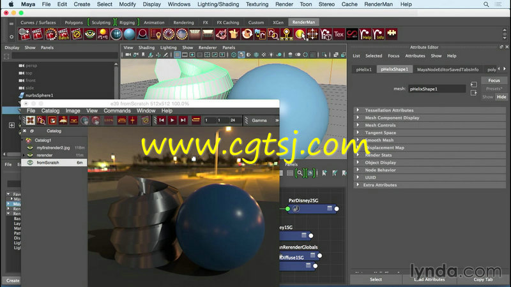Click the input connection icon beside mesh field

pos(474,85)
